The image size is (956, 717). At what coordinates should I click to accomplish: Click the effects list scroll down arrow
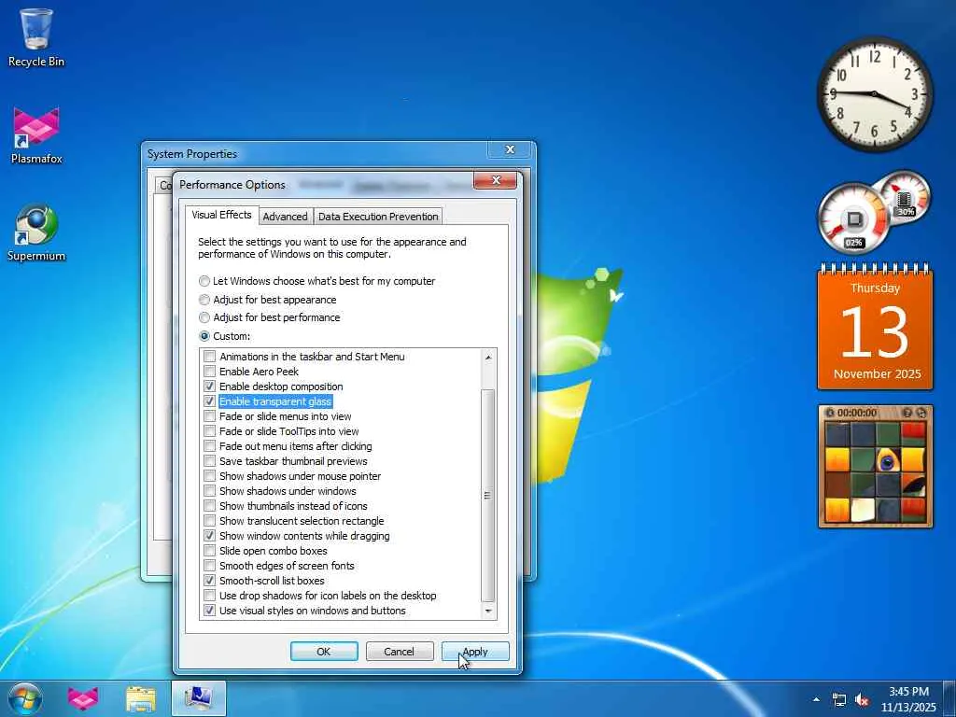tap(487, 611)
